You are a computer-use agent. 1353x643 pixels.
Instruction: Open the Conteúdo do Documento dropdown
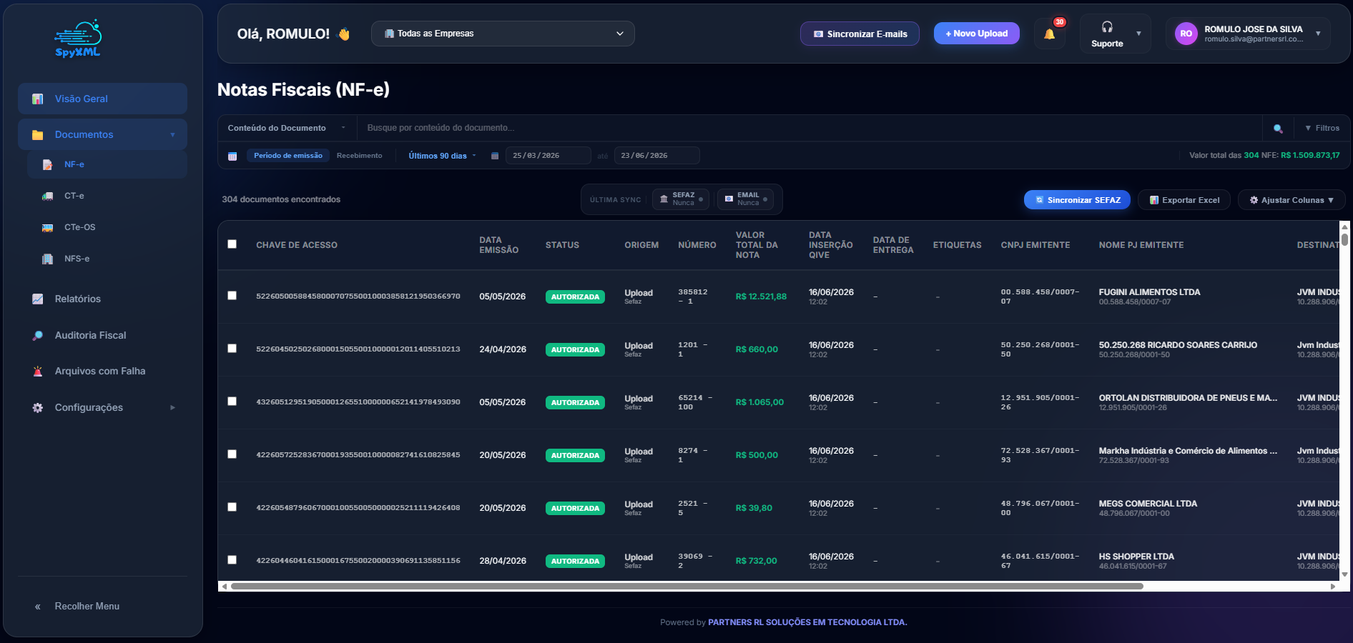pyautogui.click(x=285, y=128)
